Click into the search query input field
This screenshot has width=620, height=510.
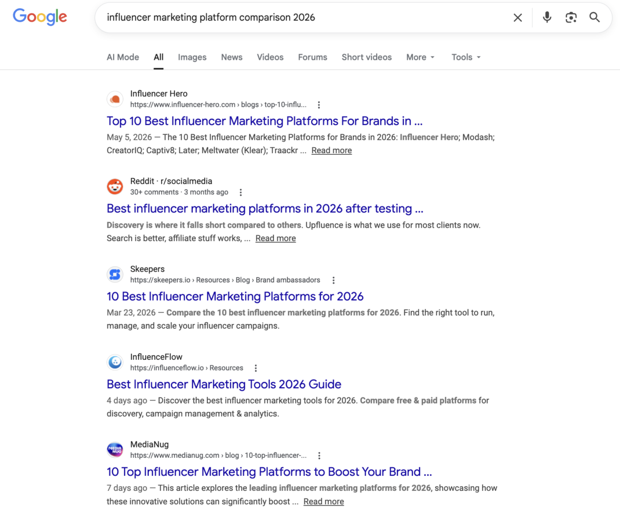(305, 18)
